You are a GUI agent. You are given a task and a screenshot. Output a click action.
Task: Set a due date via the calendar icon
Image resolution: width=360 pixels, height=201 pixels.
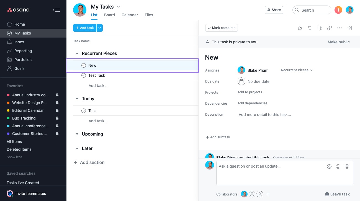(x=241, y=81)
